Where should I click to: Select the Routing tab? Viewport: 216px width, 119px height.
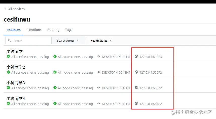53,30
